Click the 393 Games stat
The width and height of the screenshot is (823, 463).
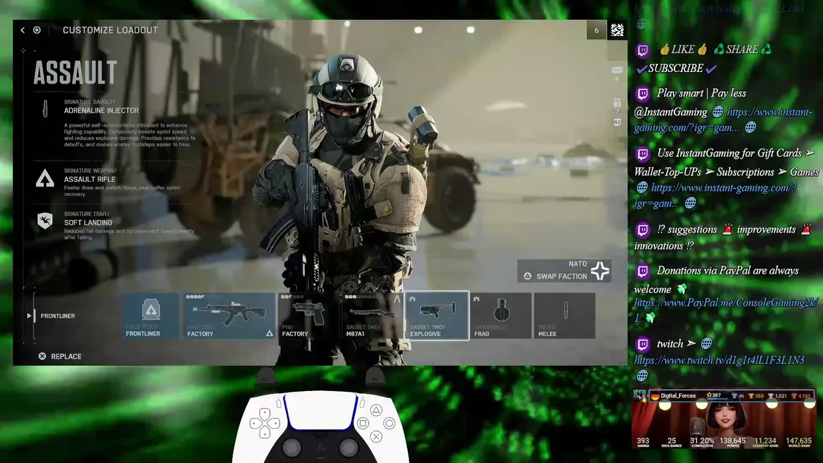[643, 442]
